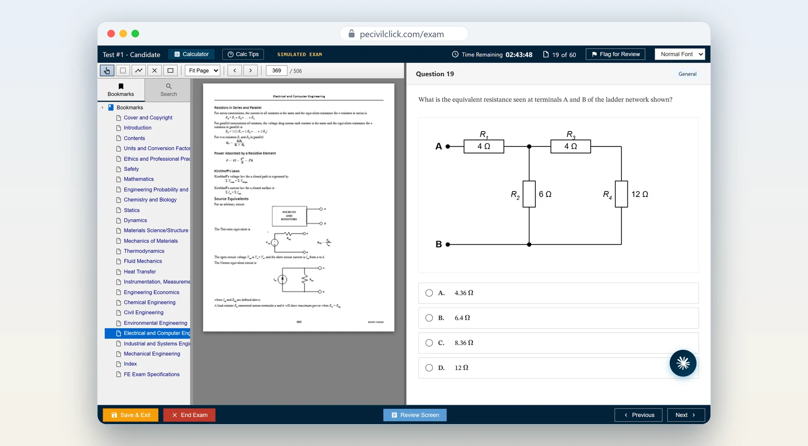Select the marquee selection tool
This screenshot has height=446, width=808.
(x=123, y=71)
